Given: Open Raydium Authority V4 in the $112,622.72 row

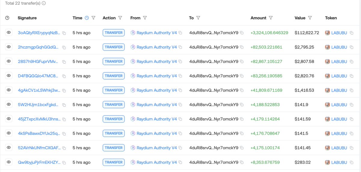Looking at the screenshot, I should [x=157, y=33].
